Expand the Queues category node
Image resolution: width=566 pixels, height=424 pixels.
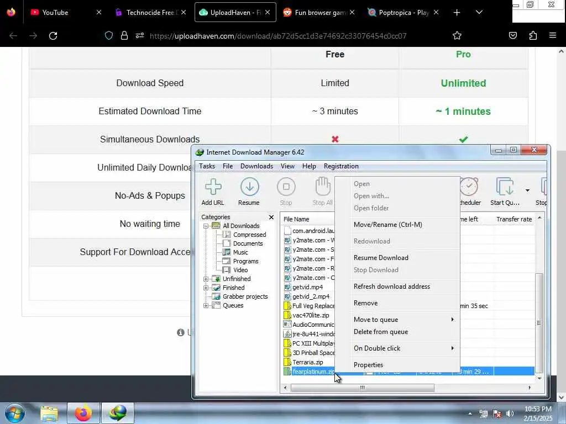tap(206, 305)
